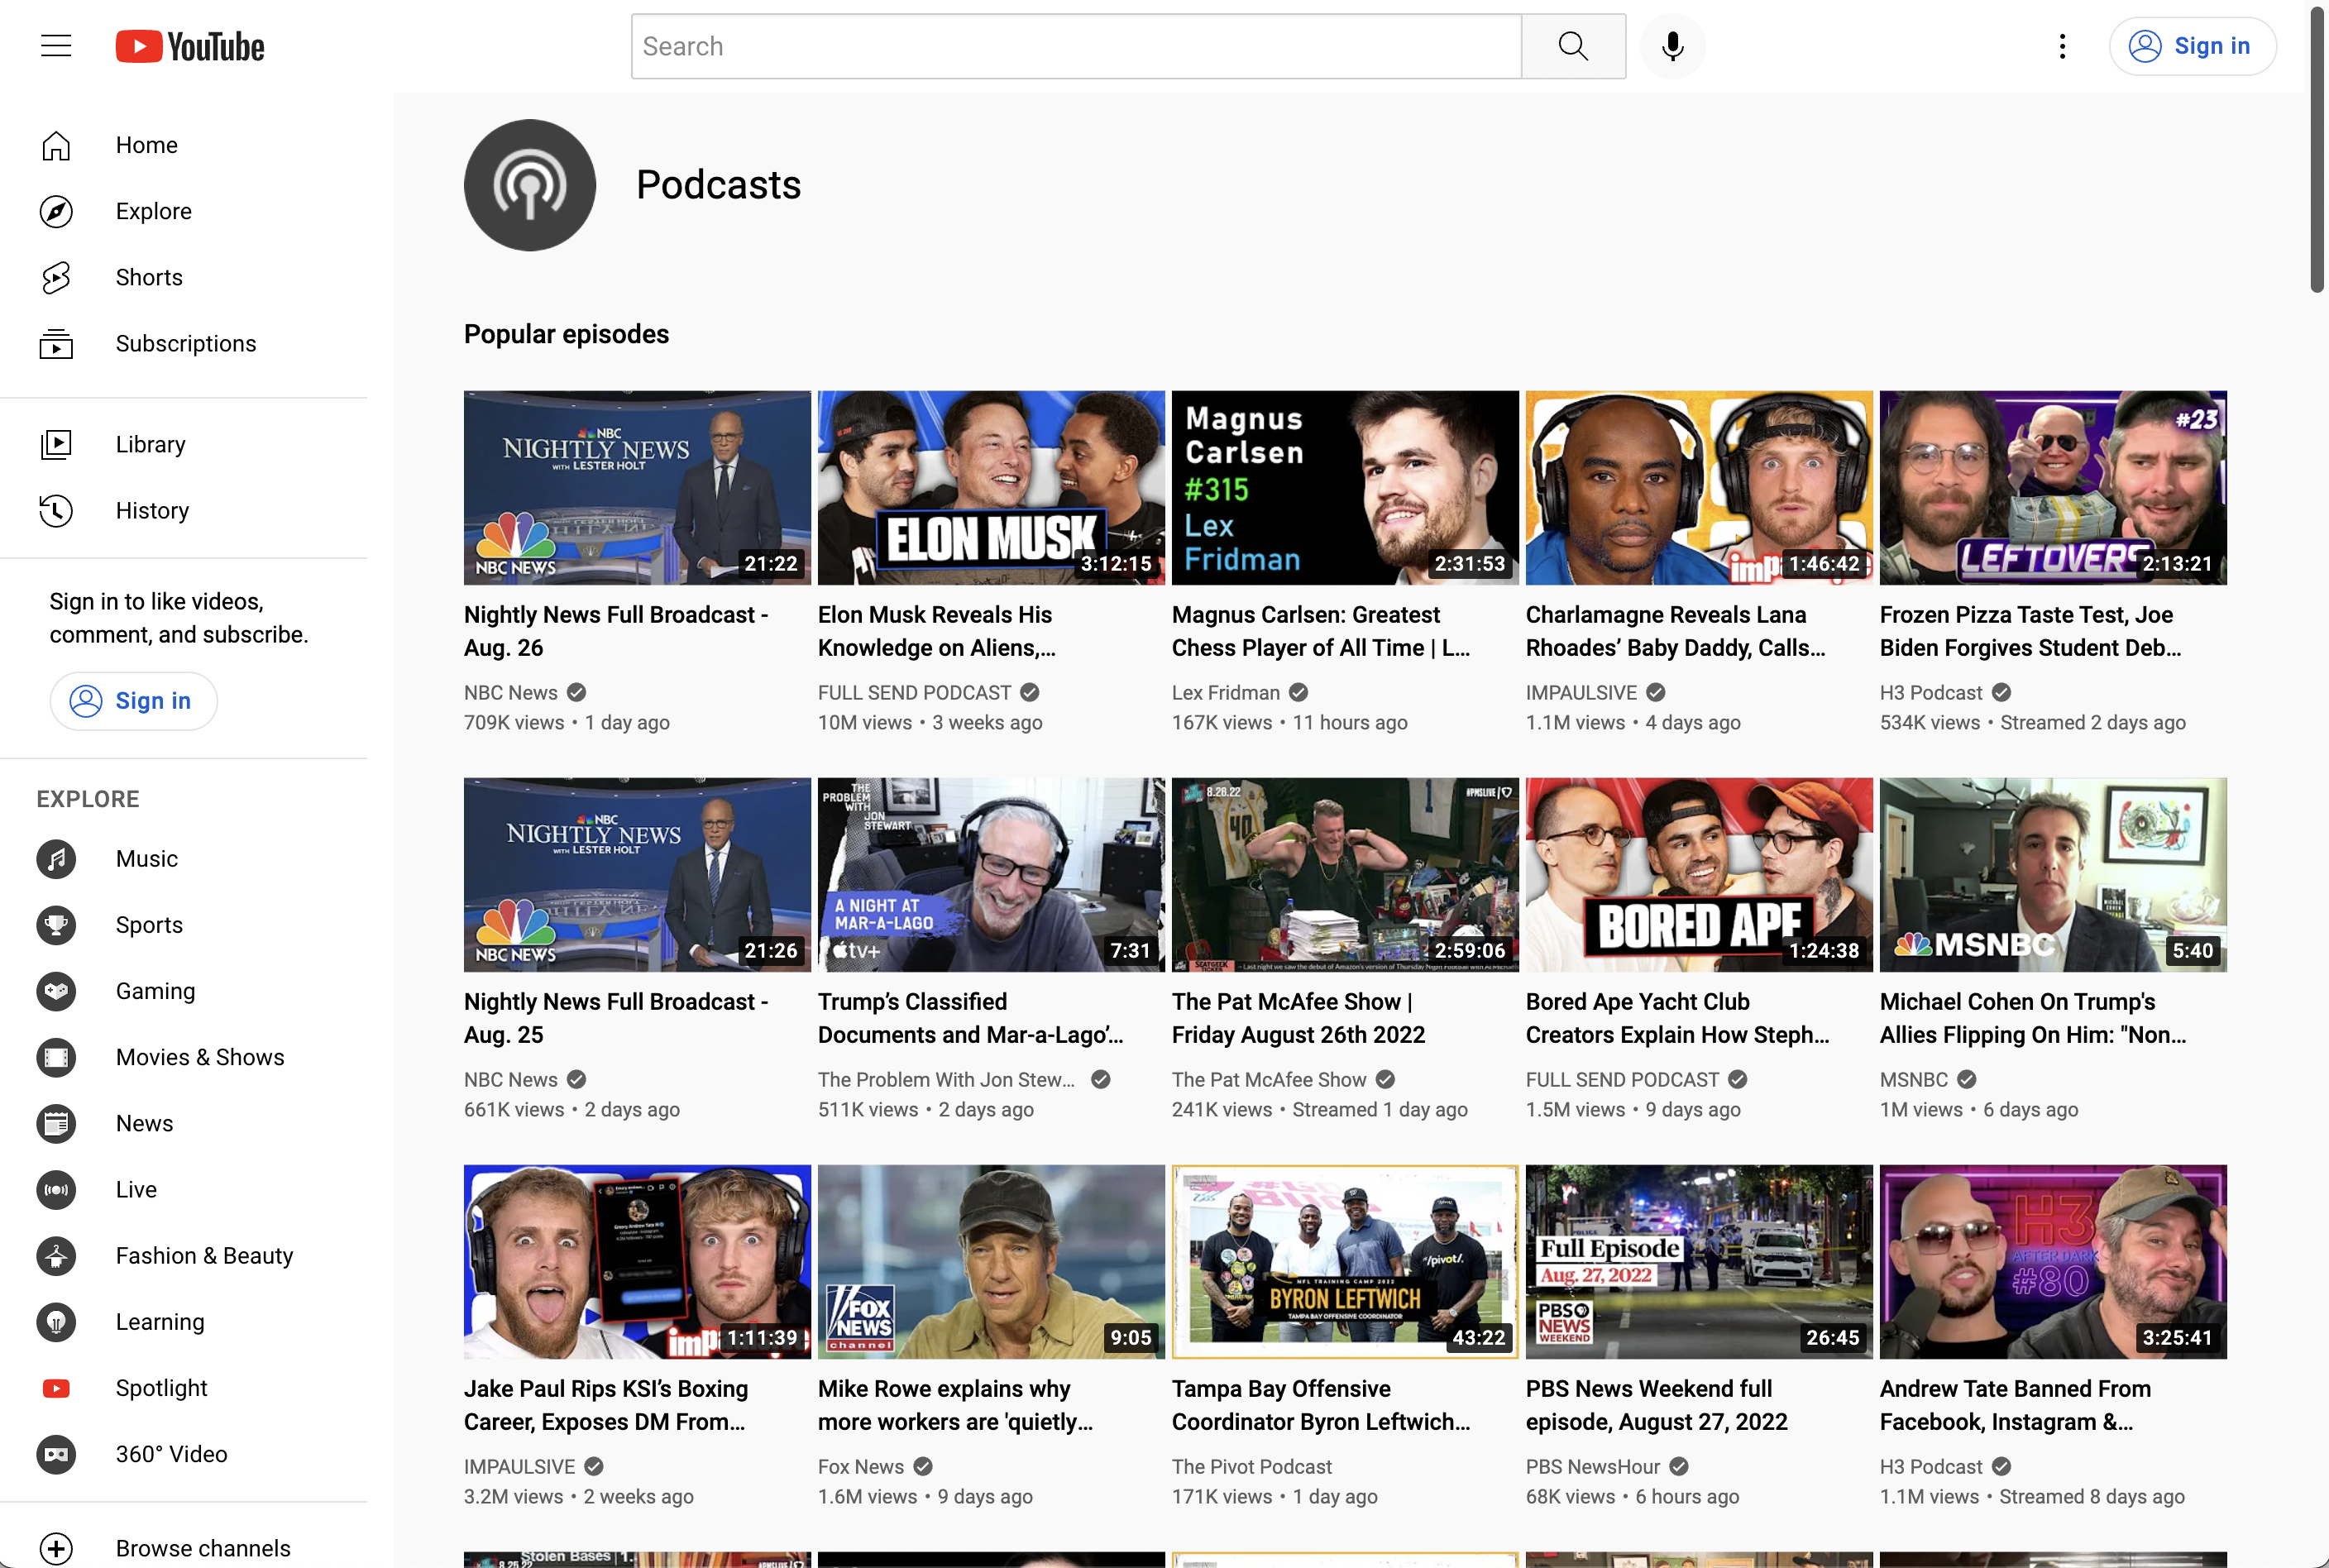Open the FULL SEND PODCAST channel under Elon Musk video
Screen dimensions: 2329x1568
[x=914, y=692]
